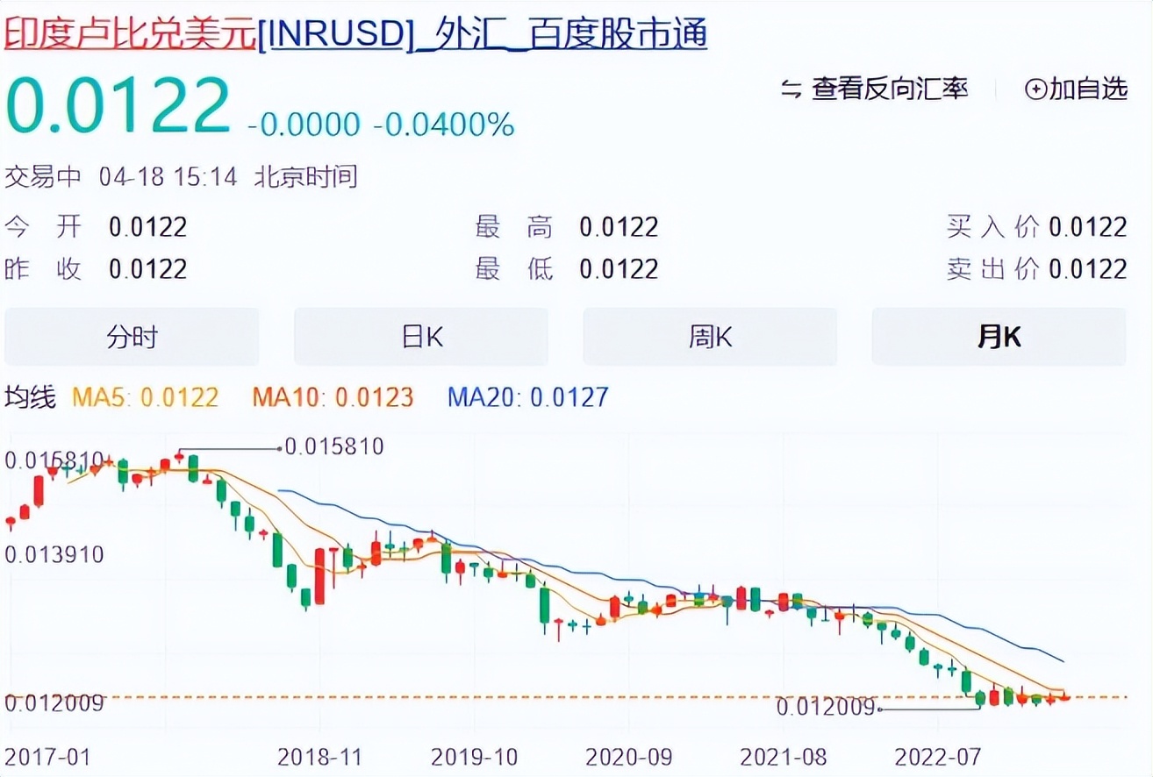
Task: Switch to the 周K weekly candlestick tab
Action: [x=709, y=336]
